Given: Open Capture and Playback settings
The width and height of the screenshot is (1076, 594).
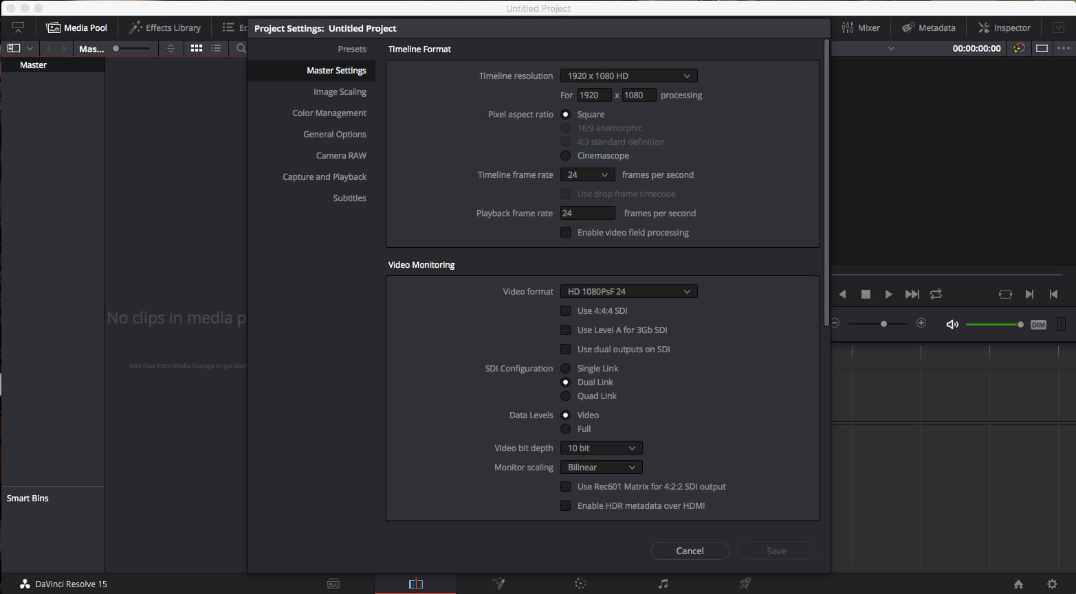Looking at the screenshot, I should (x=325, y=176).
